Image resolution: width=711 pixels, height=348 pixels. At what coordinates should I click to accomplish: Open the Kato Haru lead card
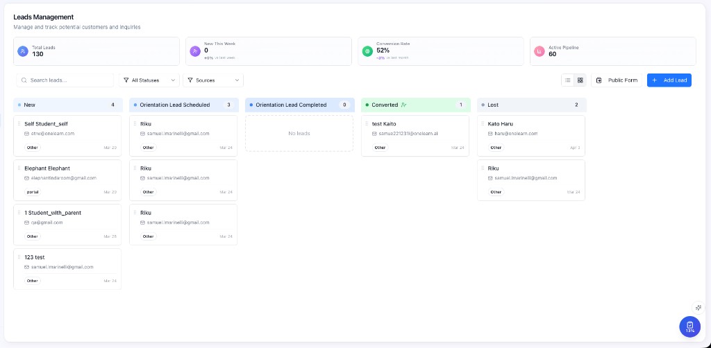(x=531, y=136)
